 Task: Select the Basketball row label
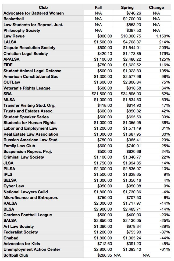point(43,19)
